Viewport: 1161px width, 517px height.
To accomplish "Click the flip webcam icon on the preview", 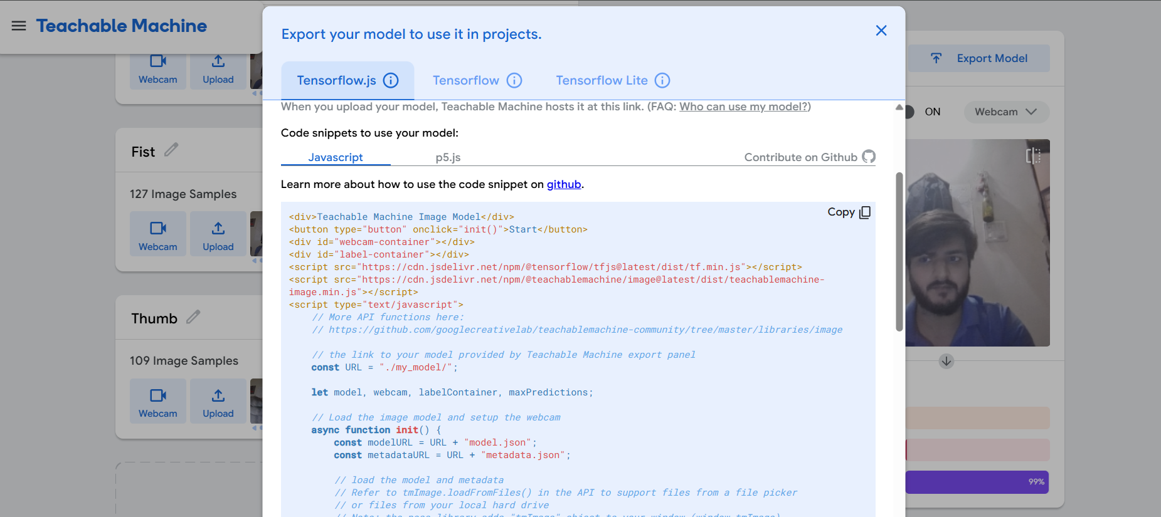I will tap(1033, 155).
